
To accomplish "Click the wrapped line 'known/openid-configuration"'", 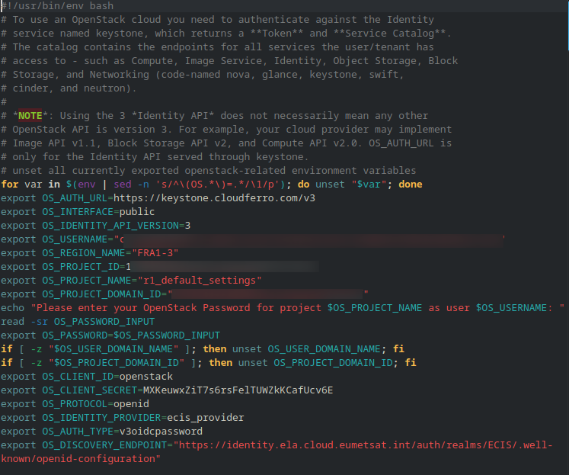I will point(81,459).
